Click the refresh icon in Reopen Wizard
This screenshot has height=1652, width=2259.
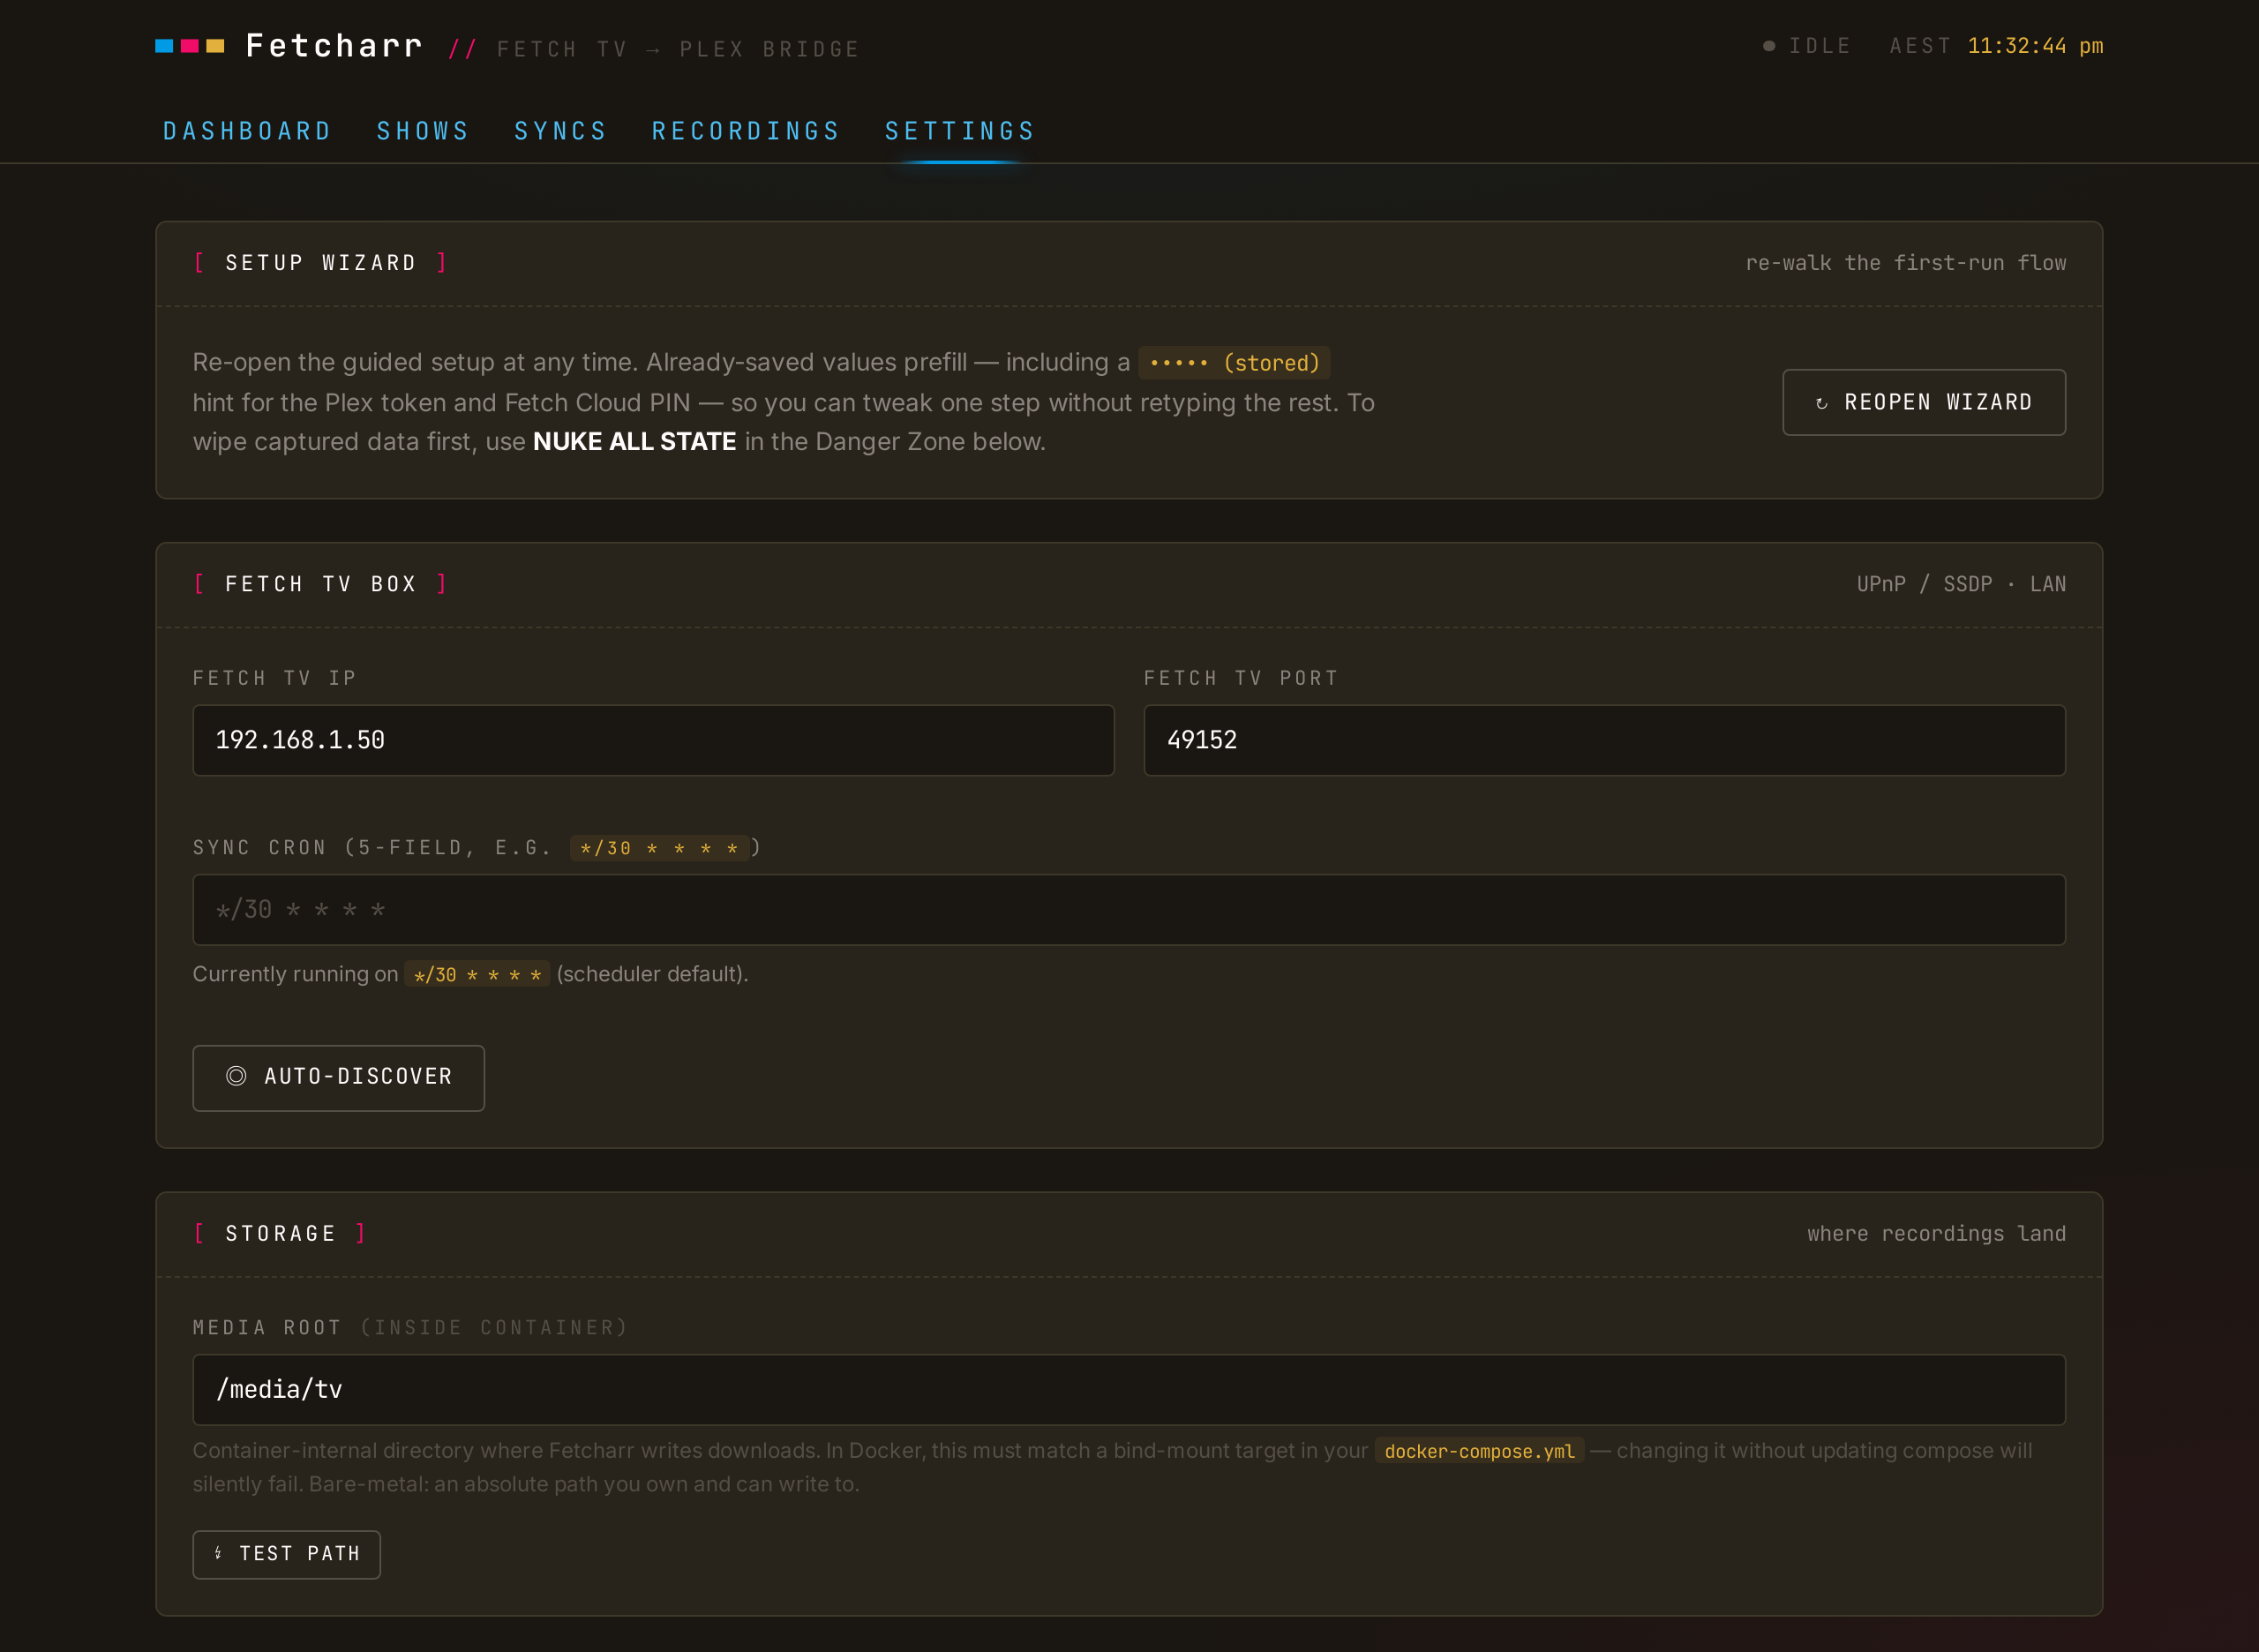1821,403
